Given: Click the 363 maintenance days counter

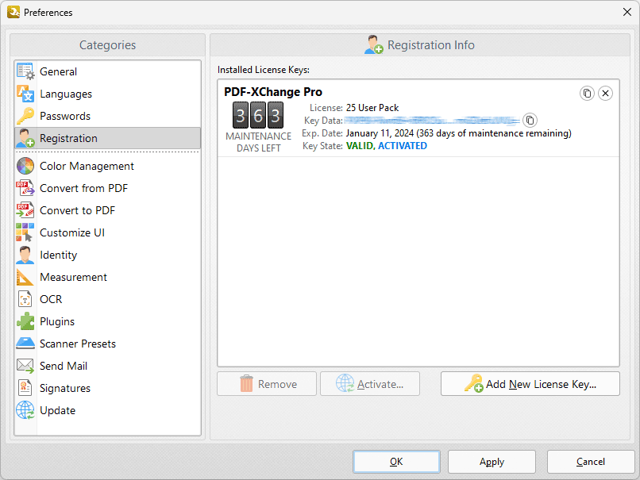Looking at the screenshot, I should (258, 115).
